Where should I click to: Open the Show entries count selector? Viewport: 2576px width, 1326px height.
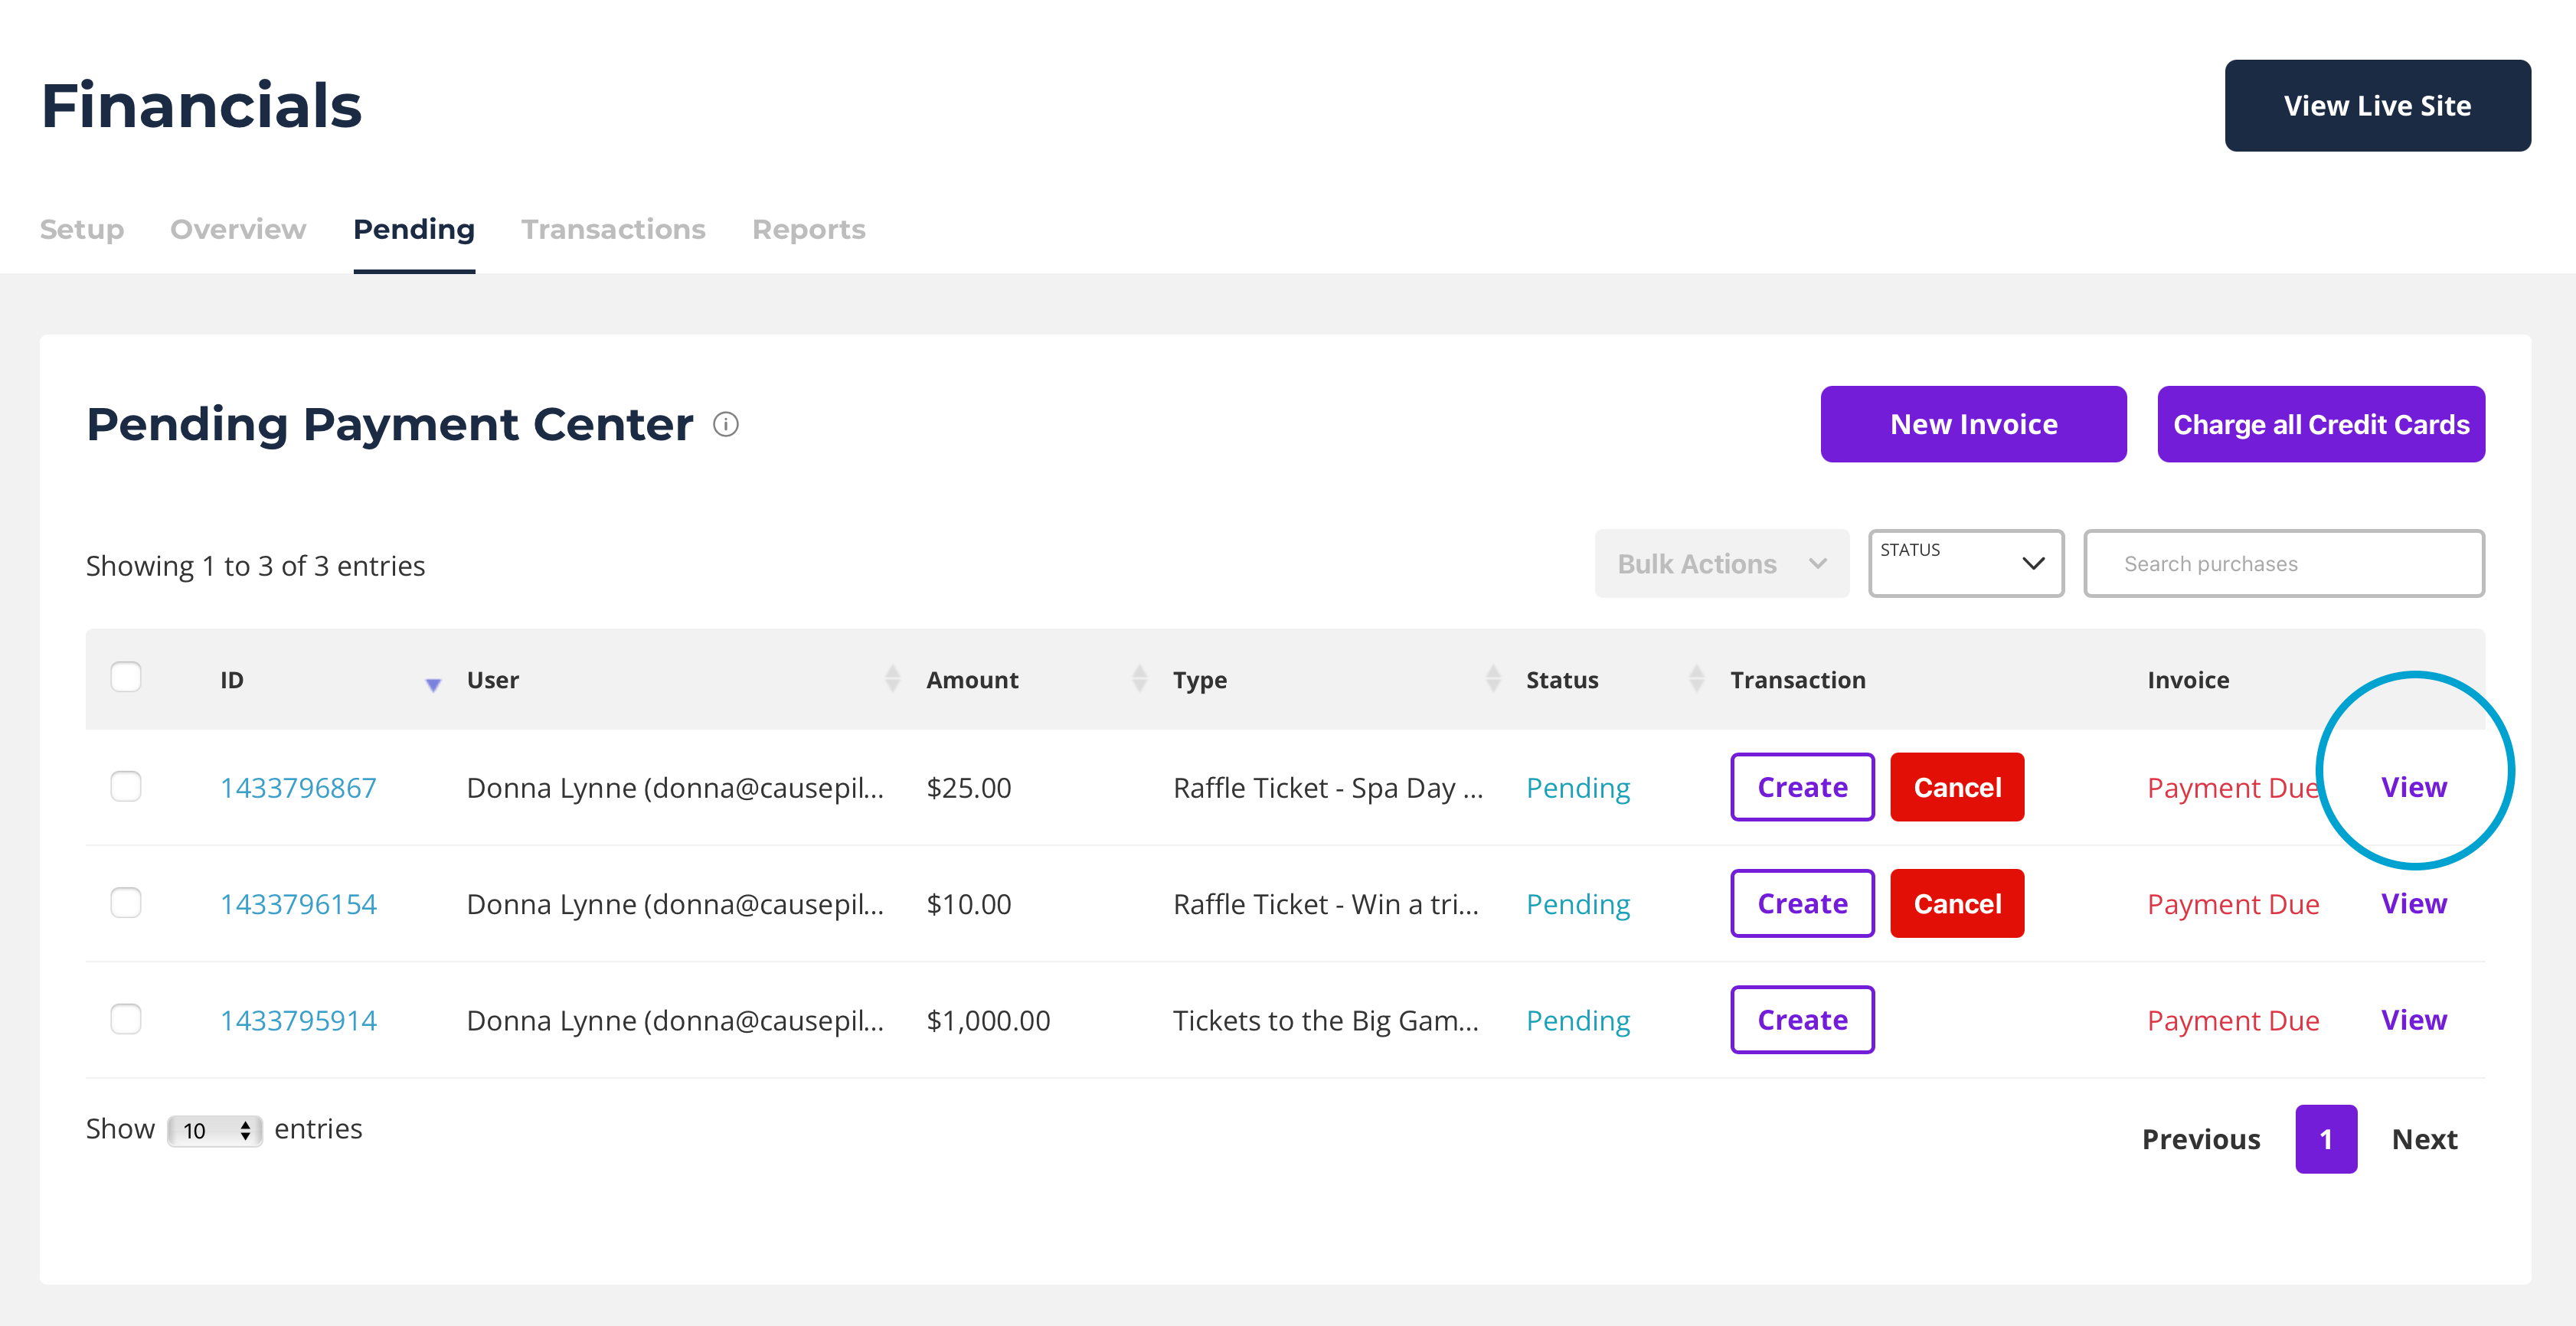tap(214, 1131)
